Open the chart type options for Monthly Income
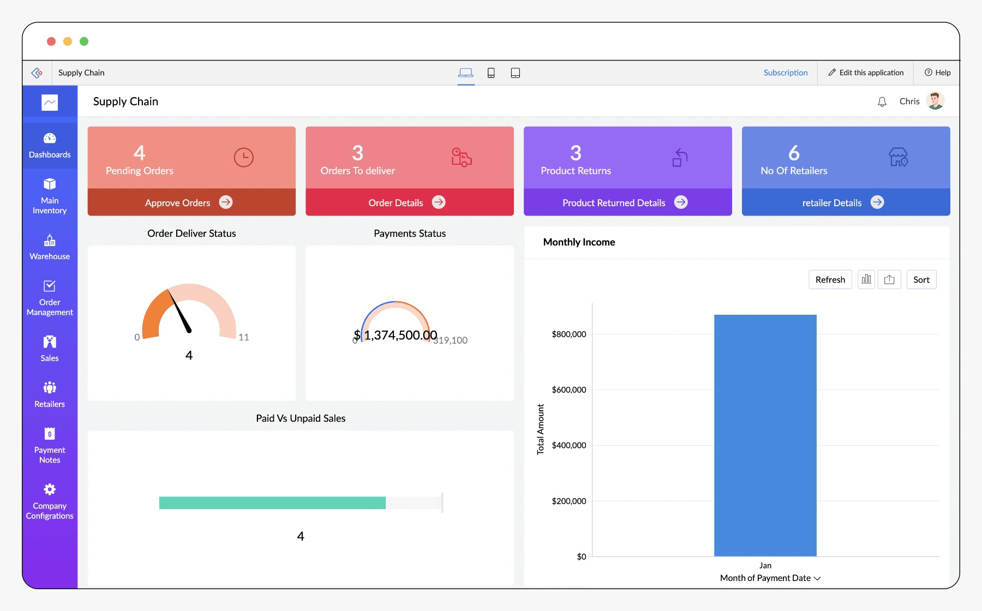 coord(866,279)
